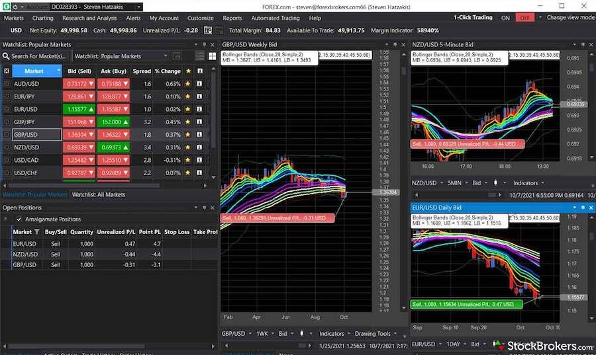The height and width of the screenshot is (355, 596).
Task: Turn 1-Click Trading OFF
Action: 526,18
